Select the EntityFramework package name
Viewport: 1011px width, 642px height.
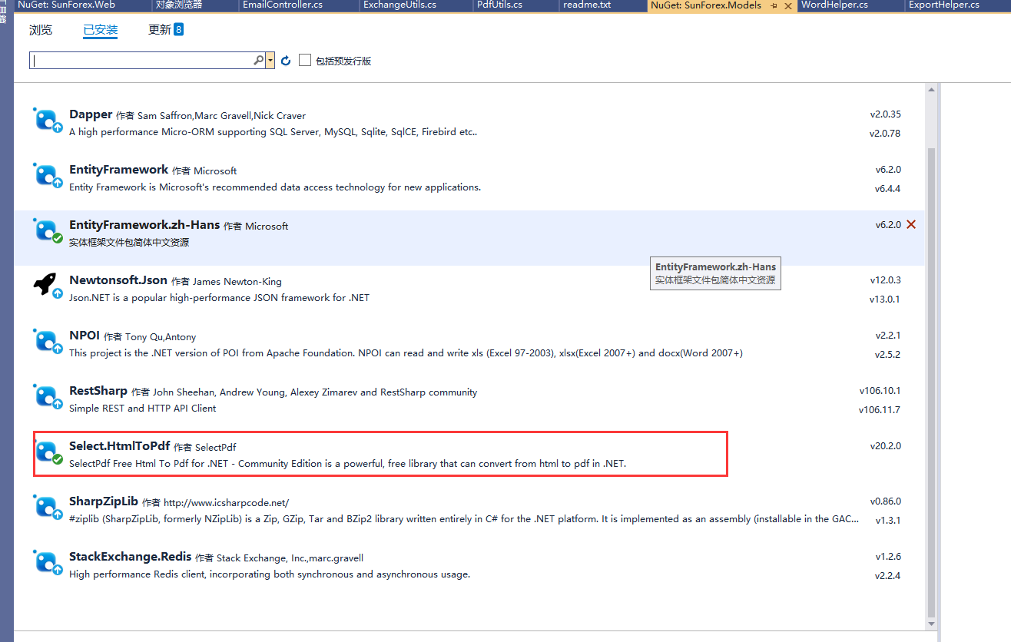click(x=118, y=170)
